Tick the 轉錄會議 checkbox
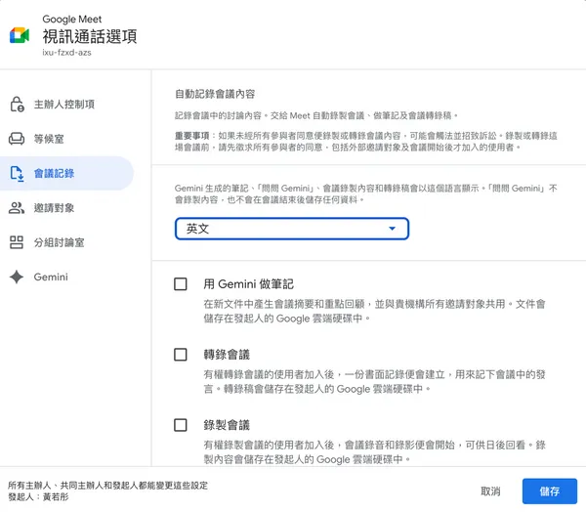The width and height of the screenshot is (586, 512). 181,354
